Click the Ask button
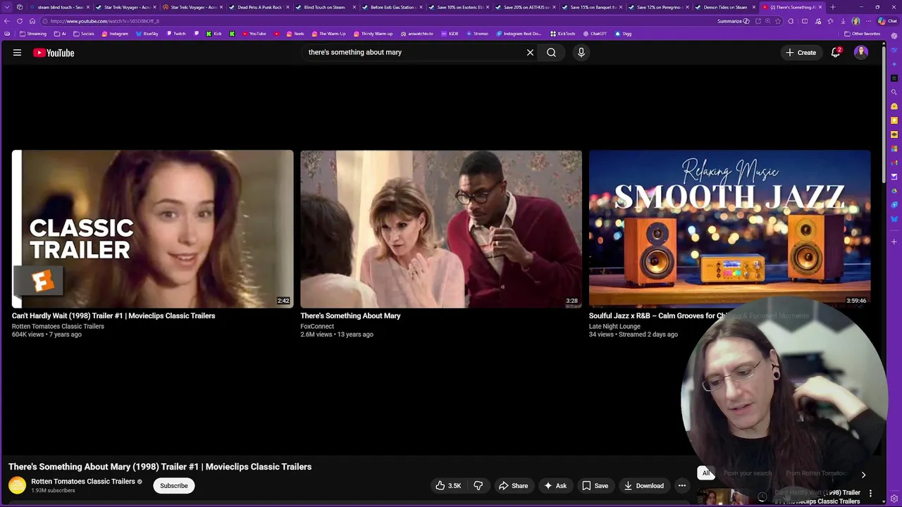Viewport: 902px width, 507px height. click(x=555, y=485)
